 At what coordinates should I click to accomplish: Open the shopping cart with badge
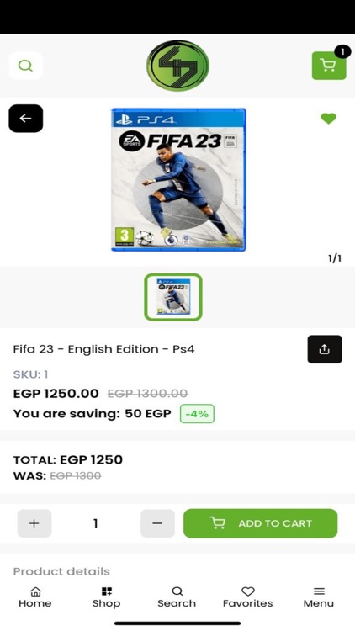click(x=329, y=65)
